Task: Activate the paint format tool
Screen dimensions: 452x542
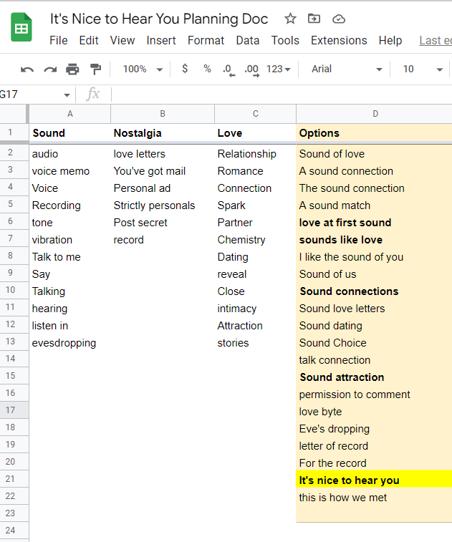Action: point(95,69)
